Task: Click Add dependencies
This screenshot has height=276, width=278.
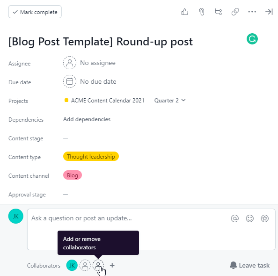Action: (87, 119)
